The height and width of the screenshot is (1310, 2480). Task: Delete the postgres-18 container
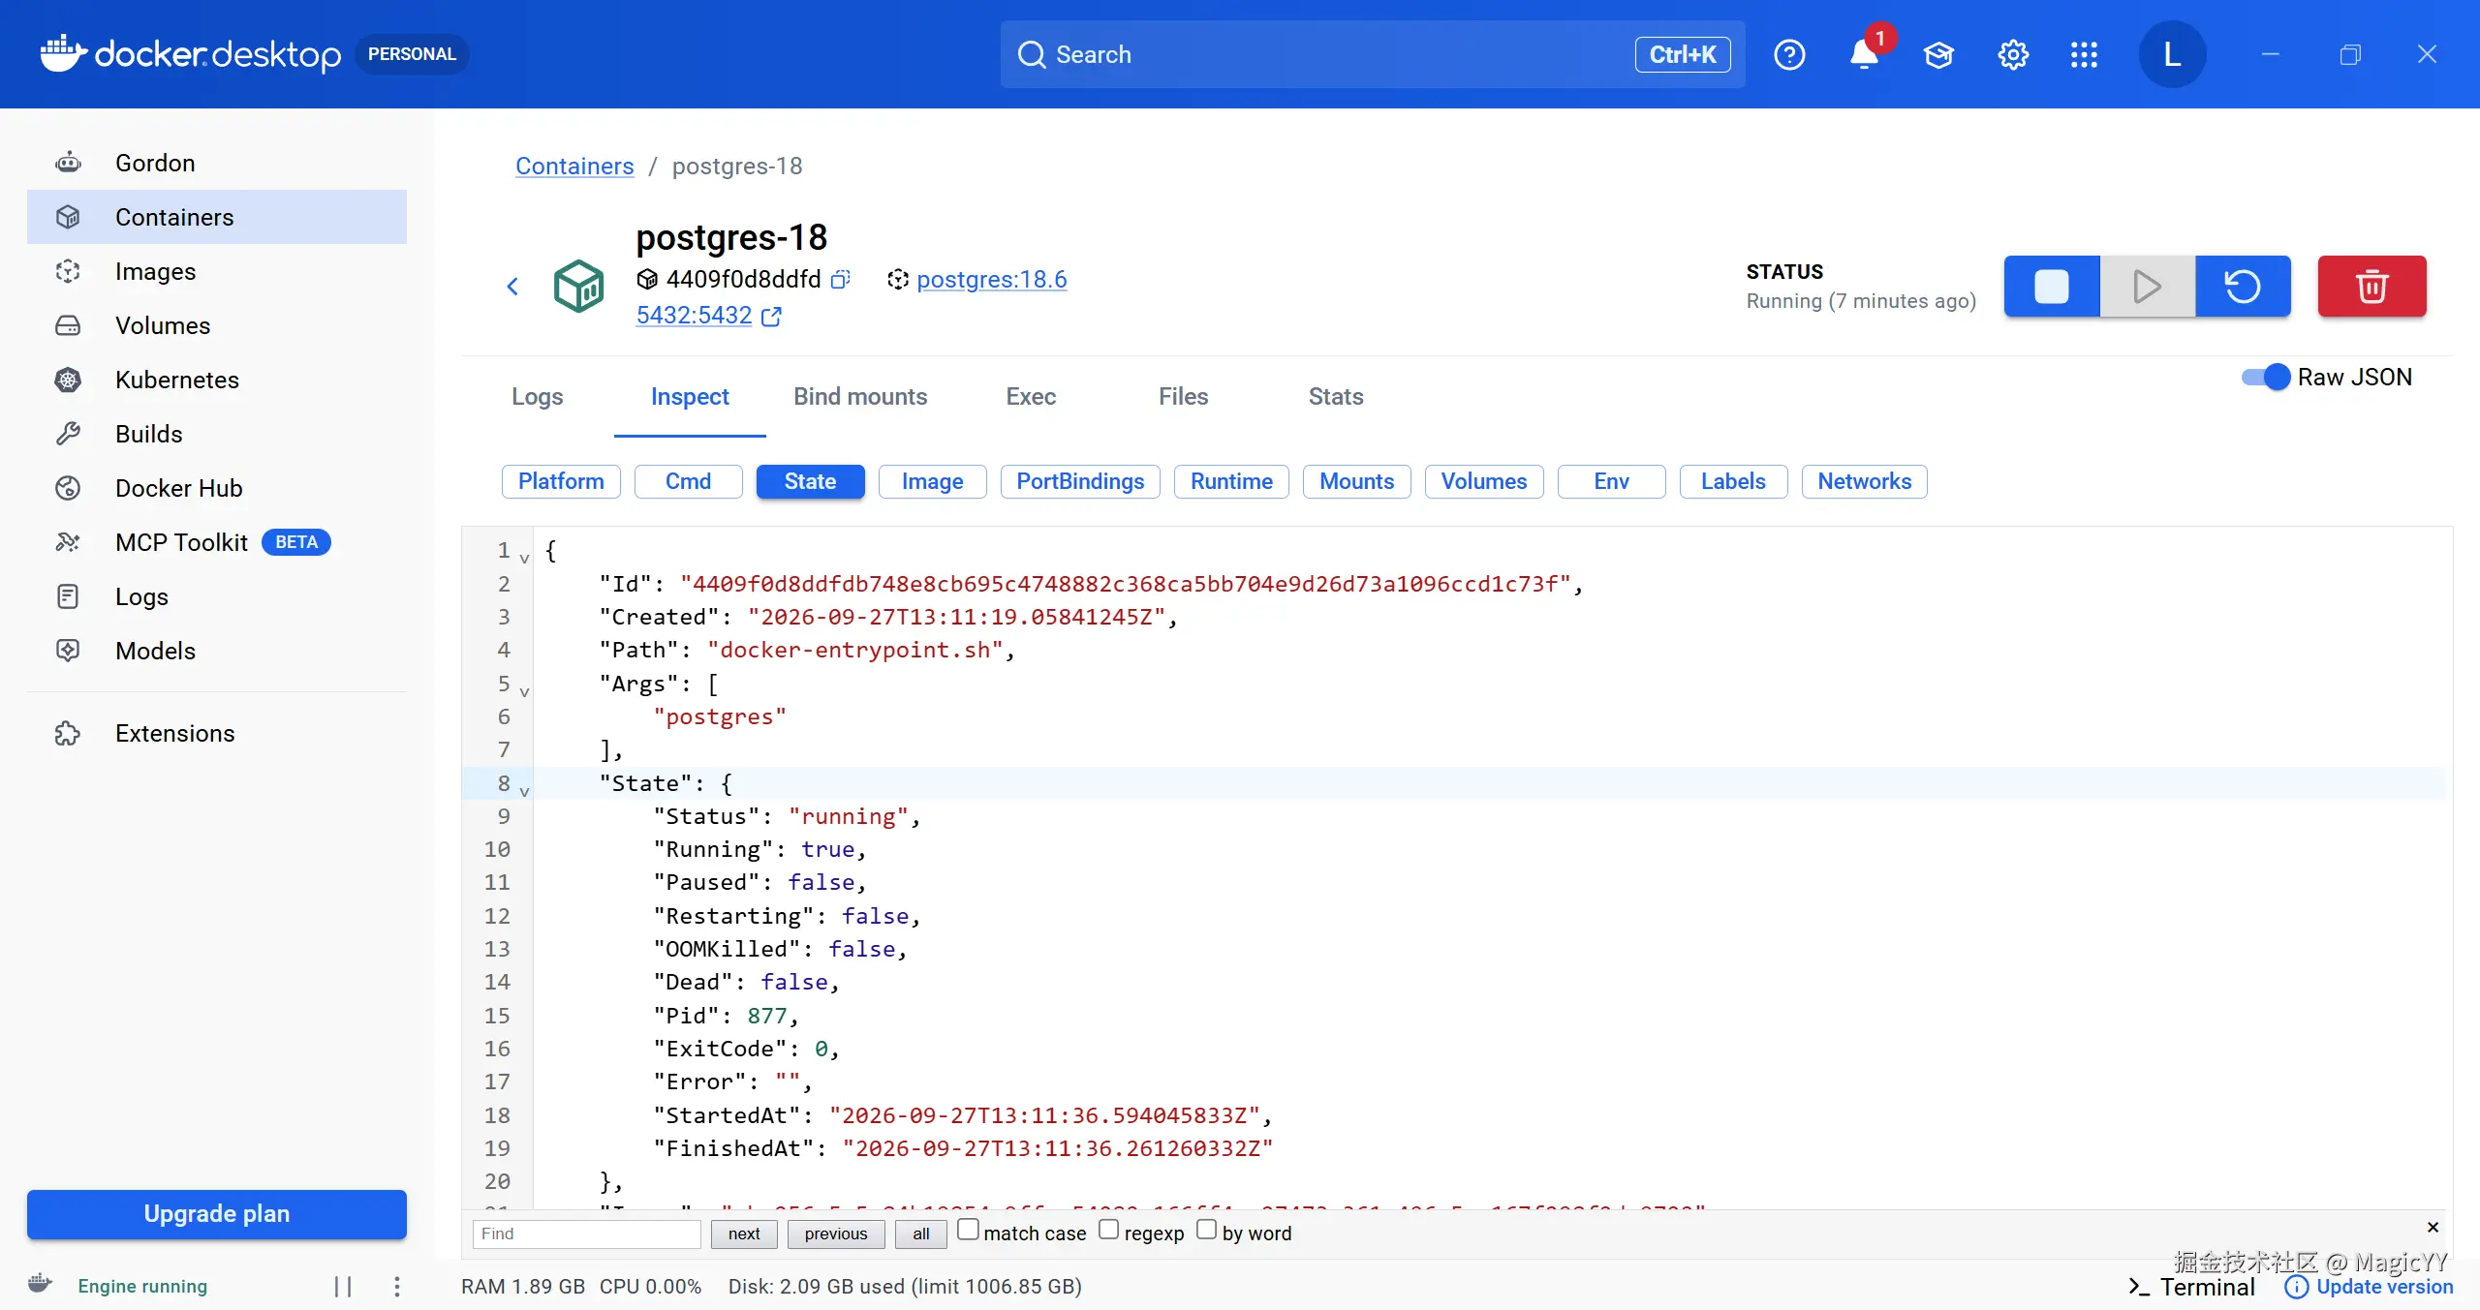pyautogui.click(x=2371, y=287)
